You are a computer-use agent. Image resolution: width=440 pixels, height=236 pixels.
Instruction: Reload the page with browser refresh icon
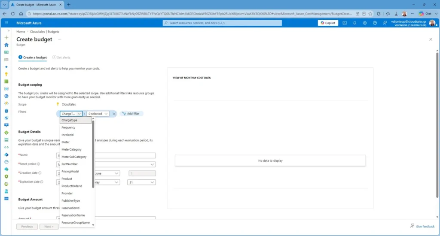tap(12, 13)
